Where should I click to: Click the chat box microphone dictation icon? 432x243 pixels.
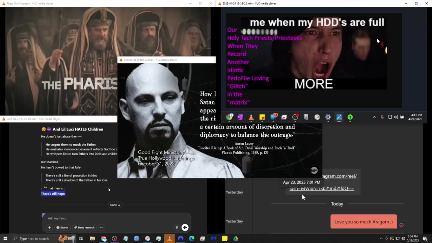(x=177, y=227)
